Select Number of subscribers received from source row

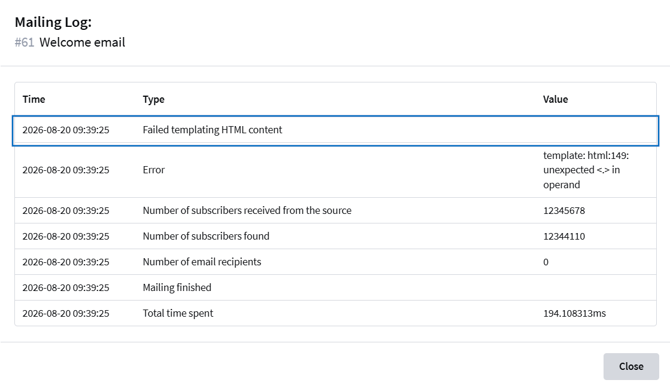pos(335,211)
